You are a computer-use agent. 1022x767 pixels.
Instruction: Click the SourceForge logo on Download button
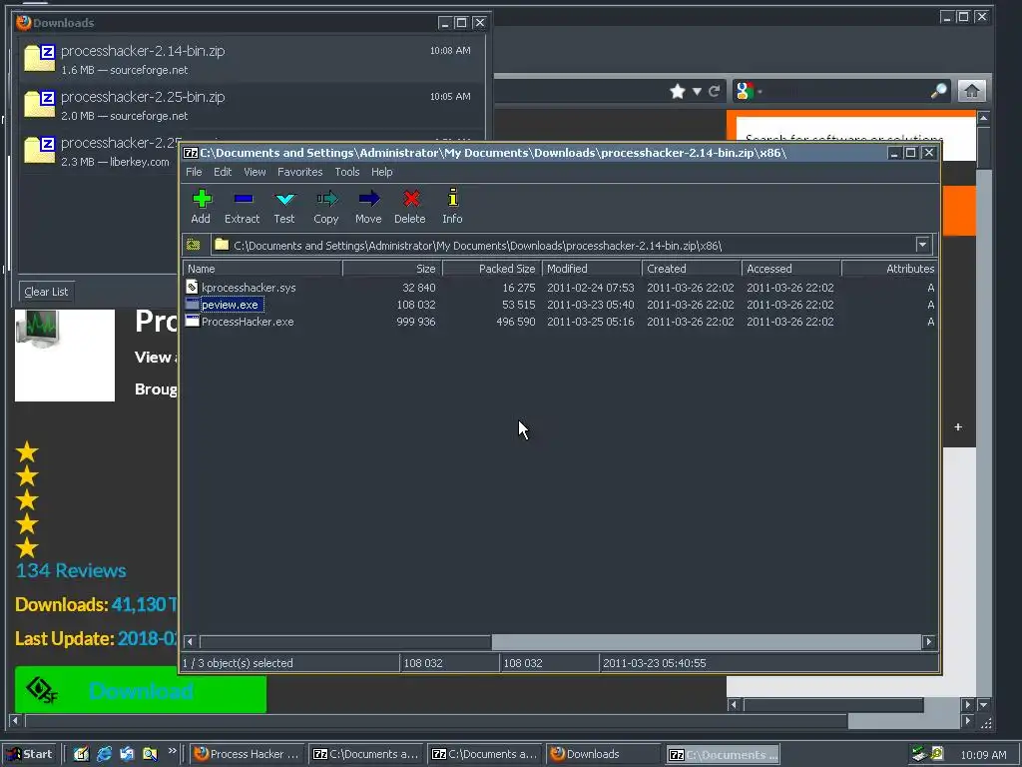[42, 690]
